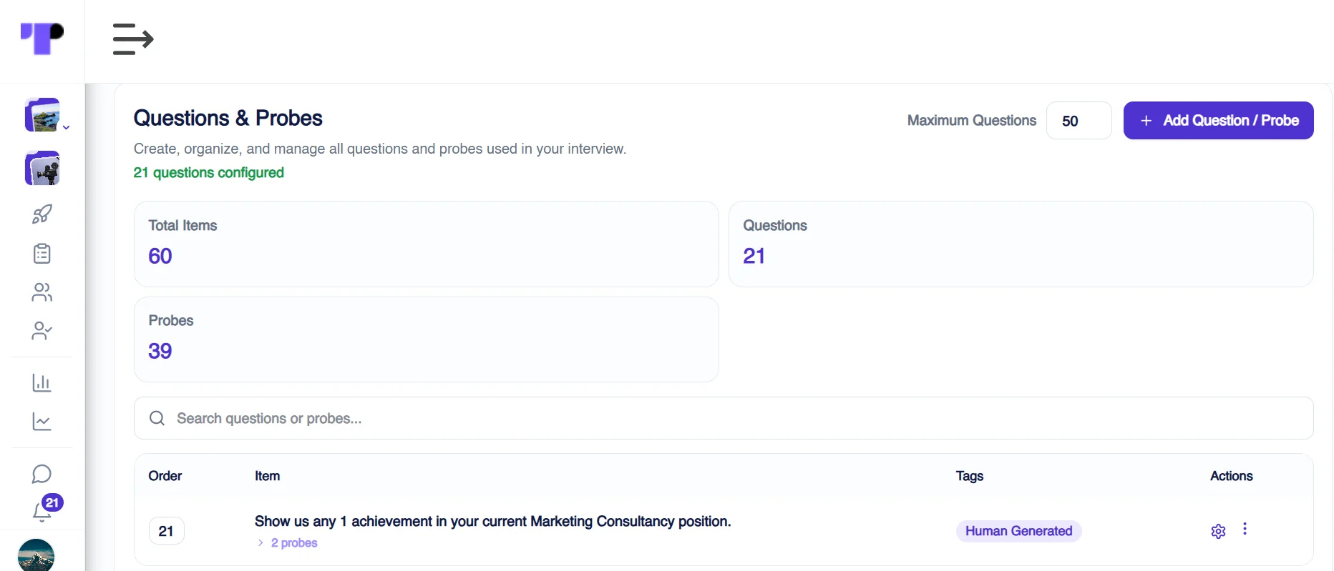
Task: Click the Probes 39 card
Action: pyautogui.click(x=427, y=339)
